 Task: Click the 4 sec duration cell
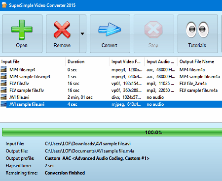(73, 104)
